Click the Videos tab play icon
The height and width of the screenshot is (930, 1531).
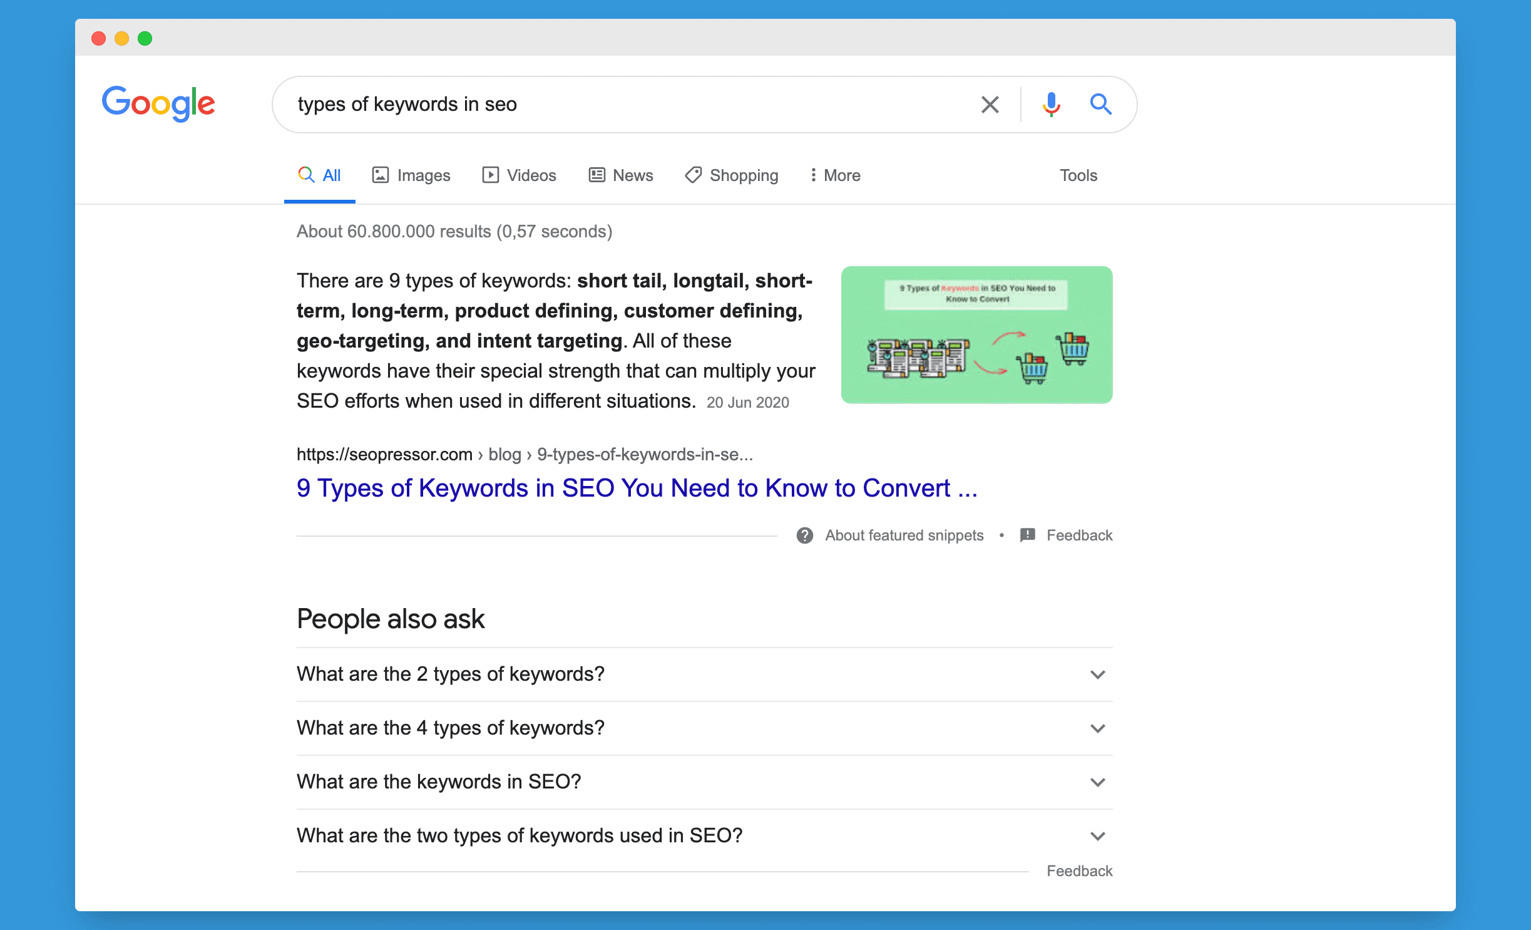coord(490,175)
